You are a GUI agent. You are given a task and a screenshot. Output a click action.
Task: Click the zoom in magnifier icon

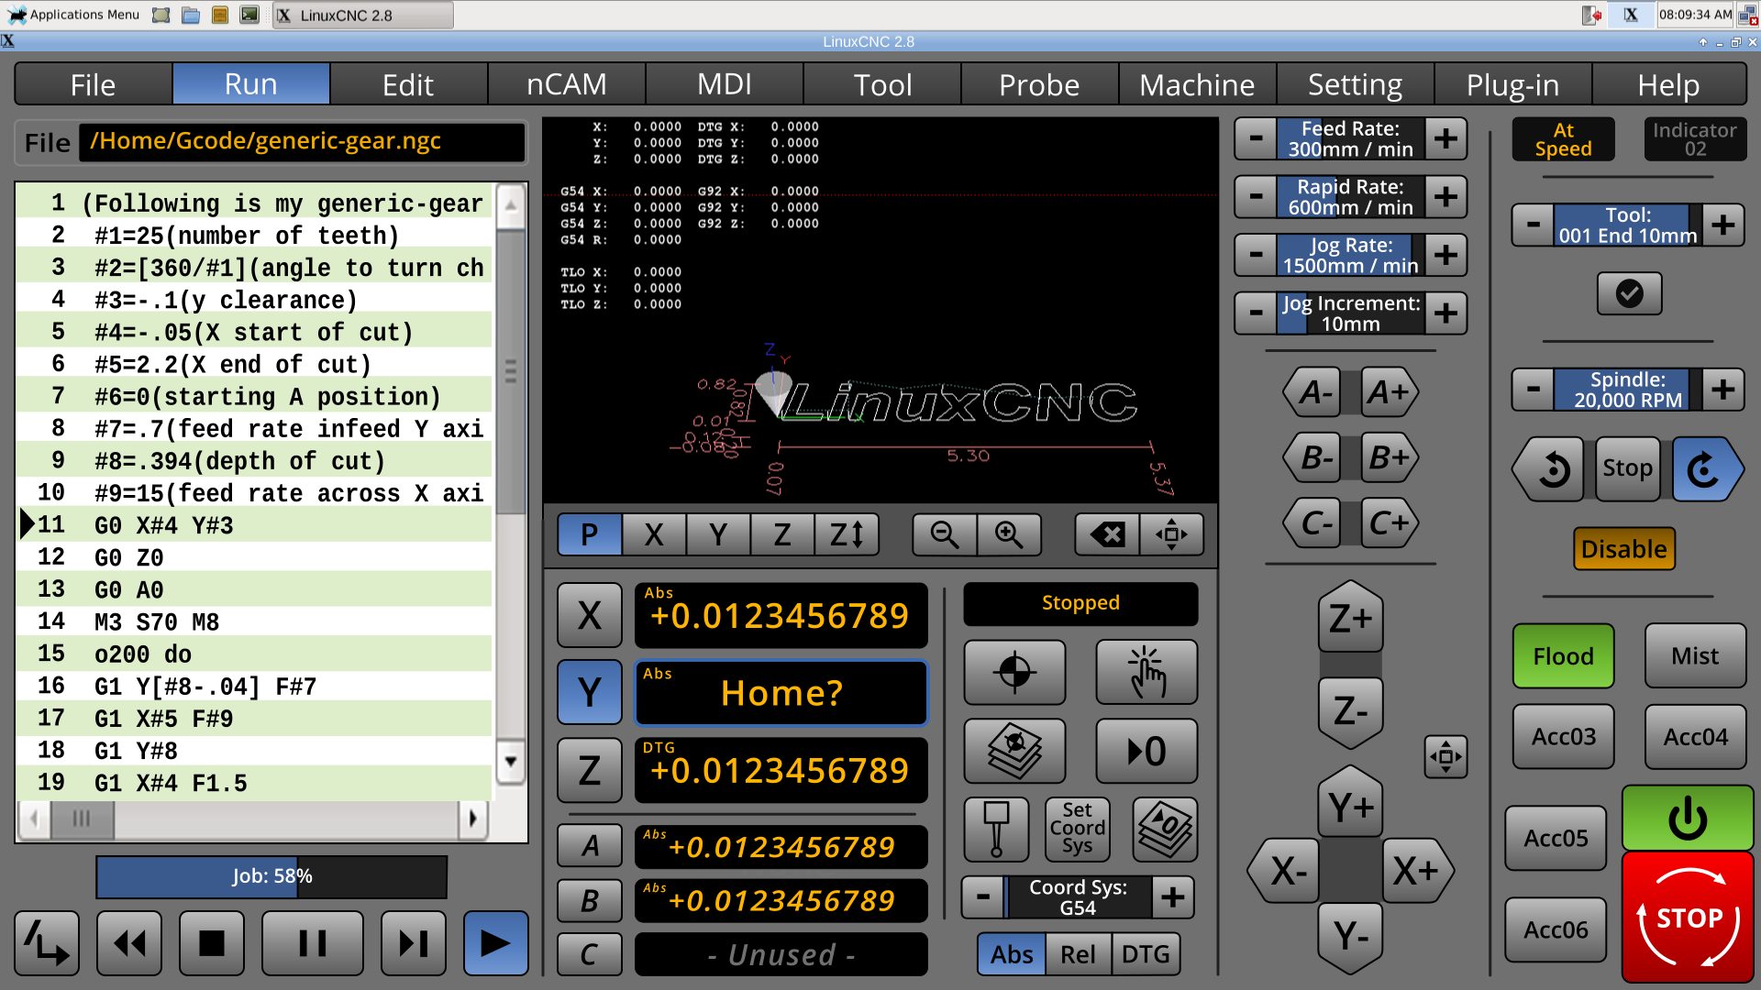pos(1009,534)
